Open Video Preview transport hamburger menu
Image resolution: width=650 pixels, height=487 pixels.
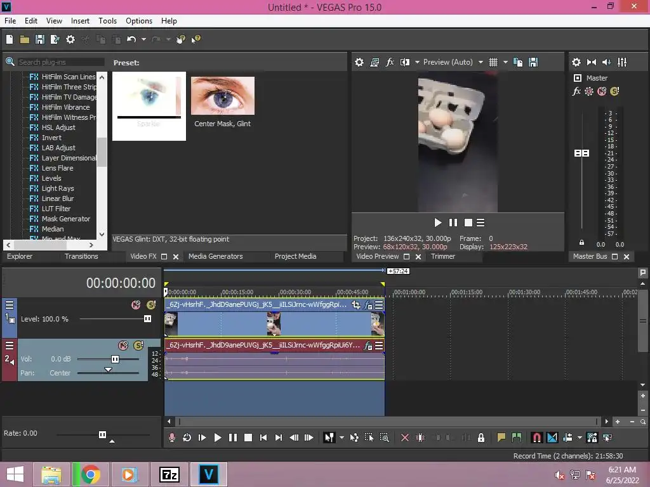[481, 223]
